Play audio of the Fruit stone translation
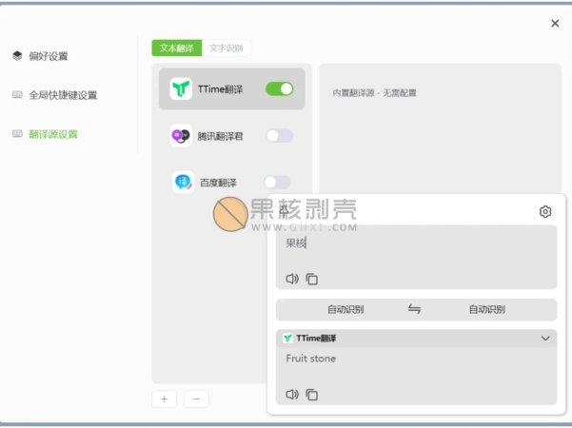 (292, 395)
